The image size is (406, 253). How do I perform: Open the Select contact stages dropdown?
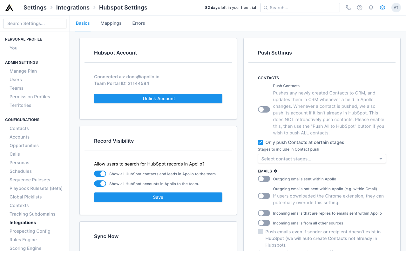click(321, 159)
